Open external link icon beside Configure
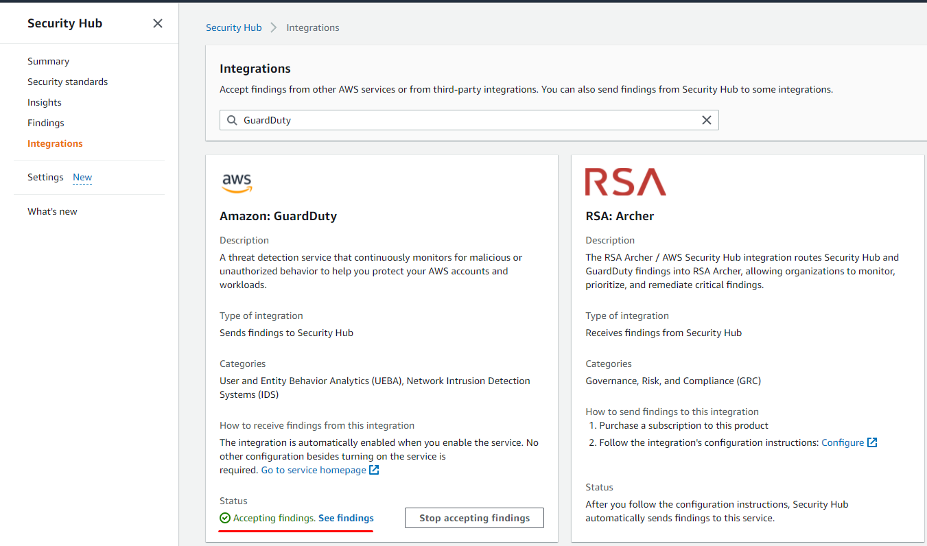 coord(872,442)
